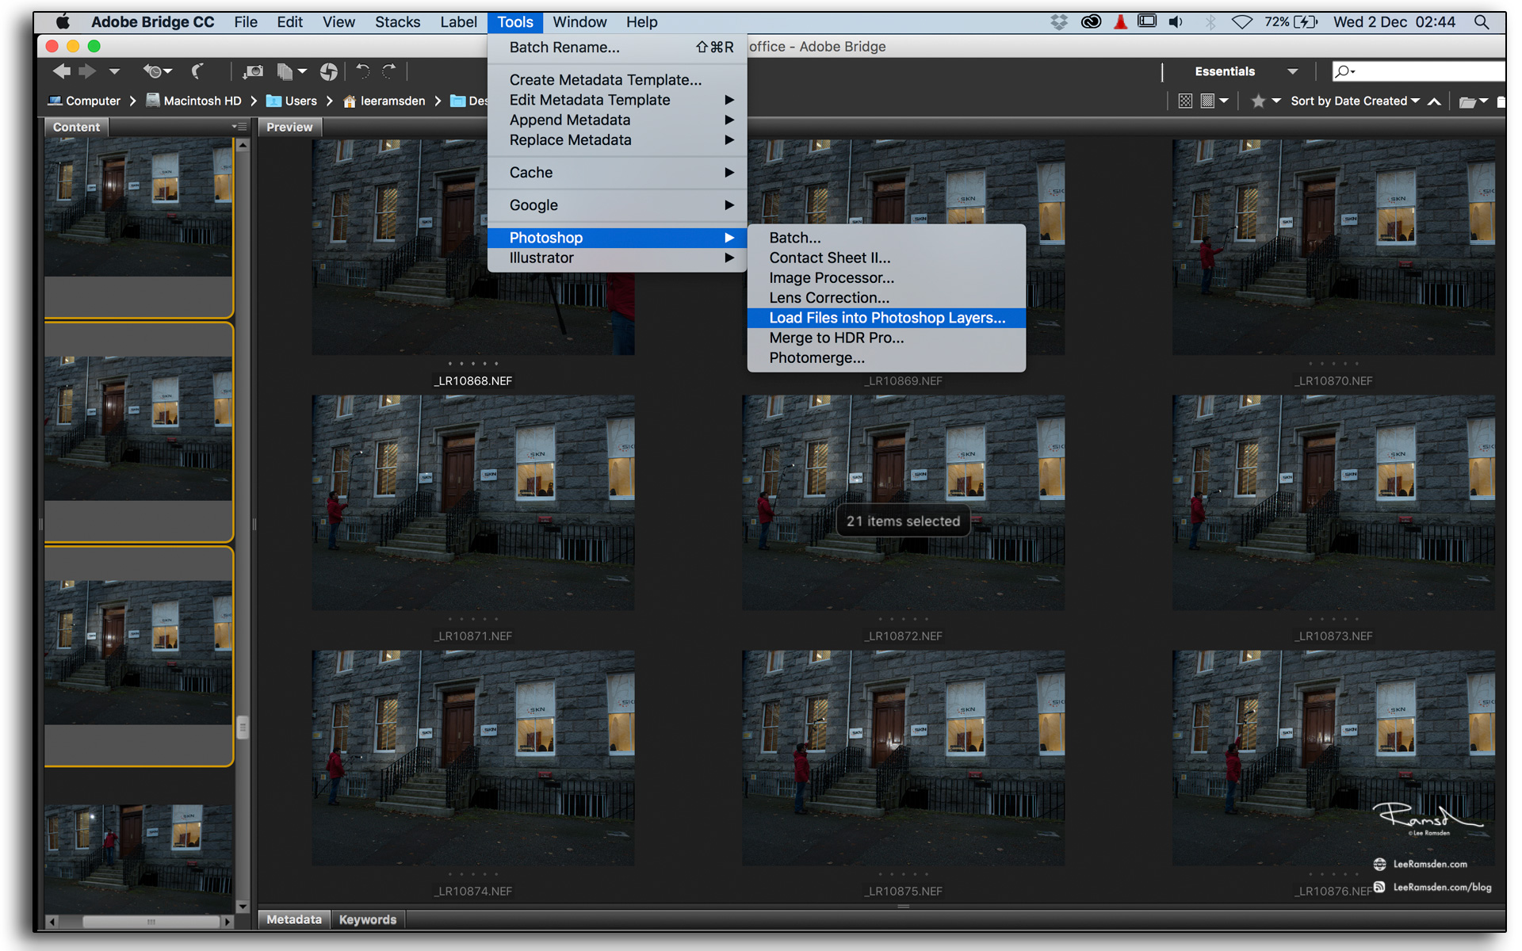This screenshot has height=951, width=1522.
Task: Open the Tools menu
Action: tap(515, 22)
